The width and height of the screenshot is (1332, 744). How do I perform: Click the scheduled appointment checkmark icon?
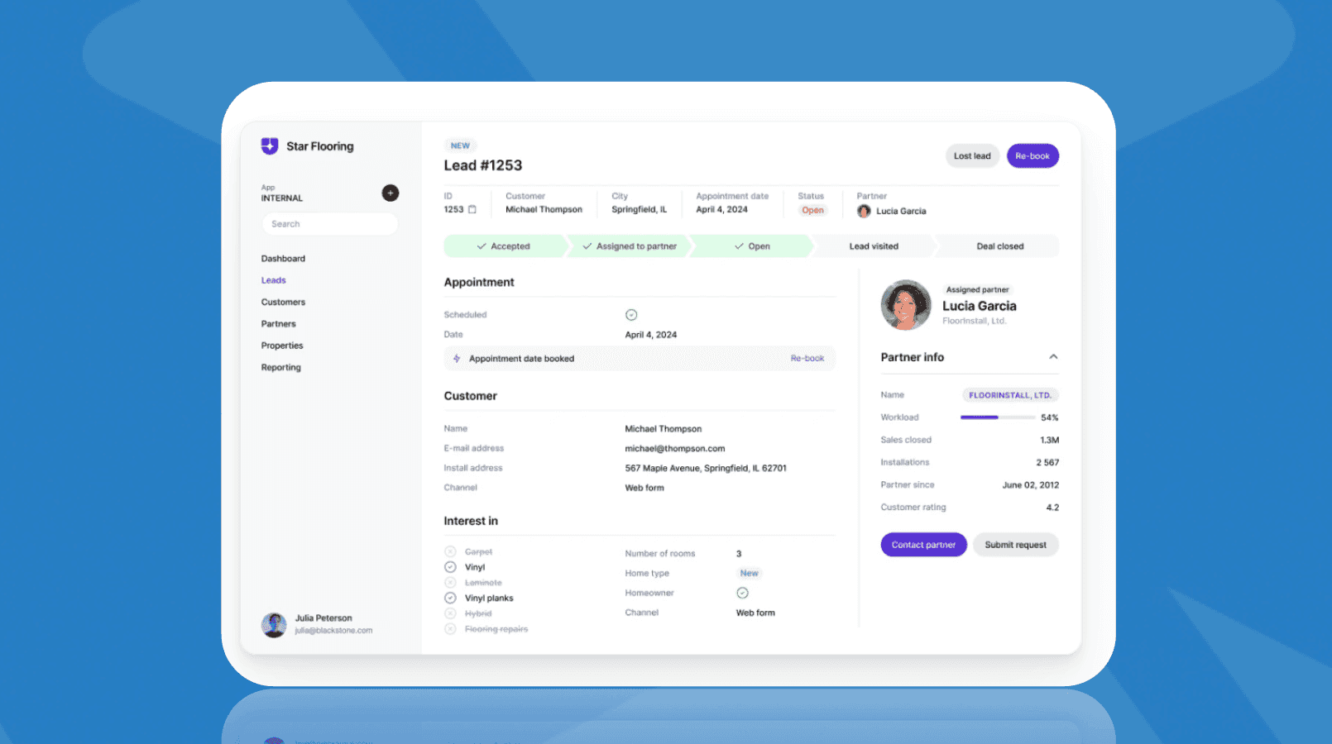[631, 314]
